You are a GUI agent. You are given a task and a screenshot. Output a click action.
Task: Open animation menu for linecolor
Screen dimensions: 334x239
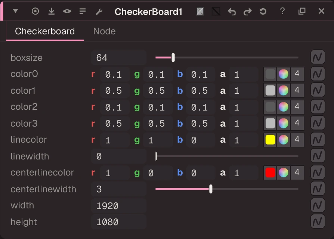coord(318,139)
